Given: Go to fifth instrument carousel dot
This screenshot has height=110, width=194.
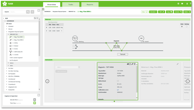Looking at the screenshot, I should 120,101.
